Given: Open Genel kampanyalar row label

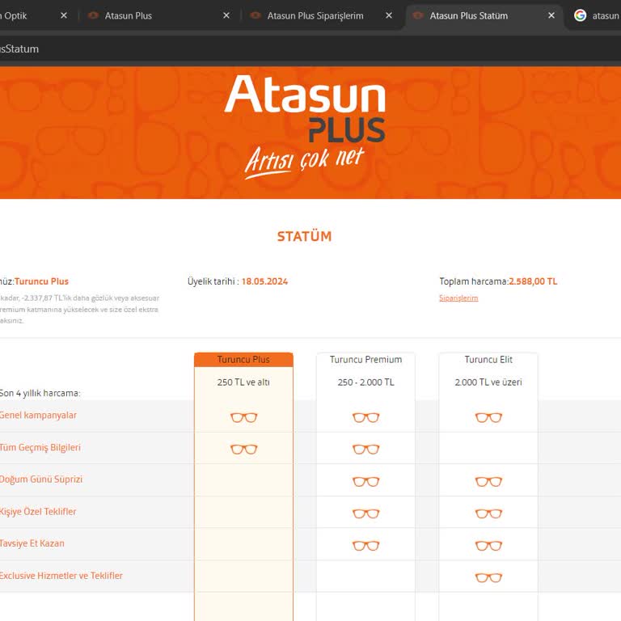Looking at the screenshot, I should pos(38,416).
